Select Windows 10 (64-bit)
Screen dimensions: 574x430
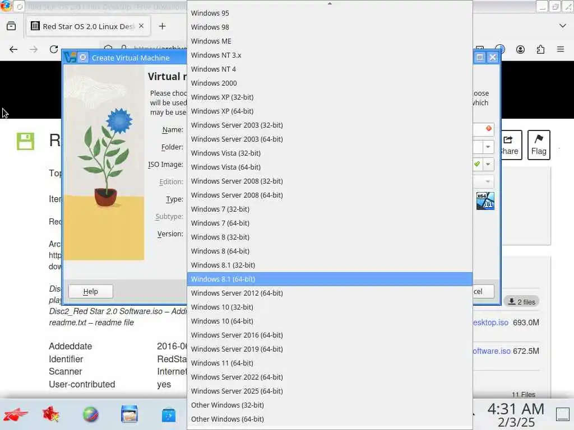330,321
